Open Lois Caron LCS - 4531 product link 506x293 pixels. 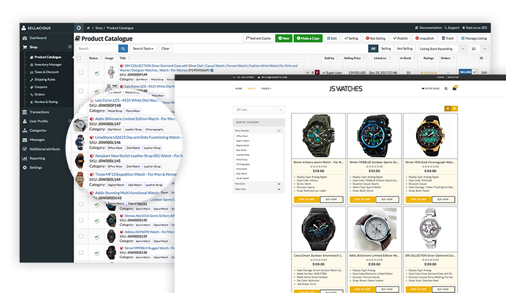coord(128,100)
